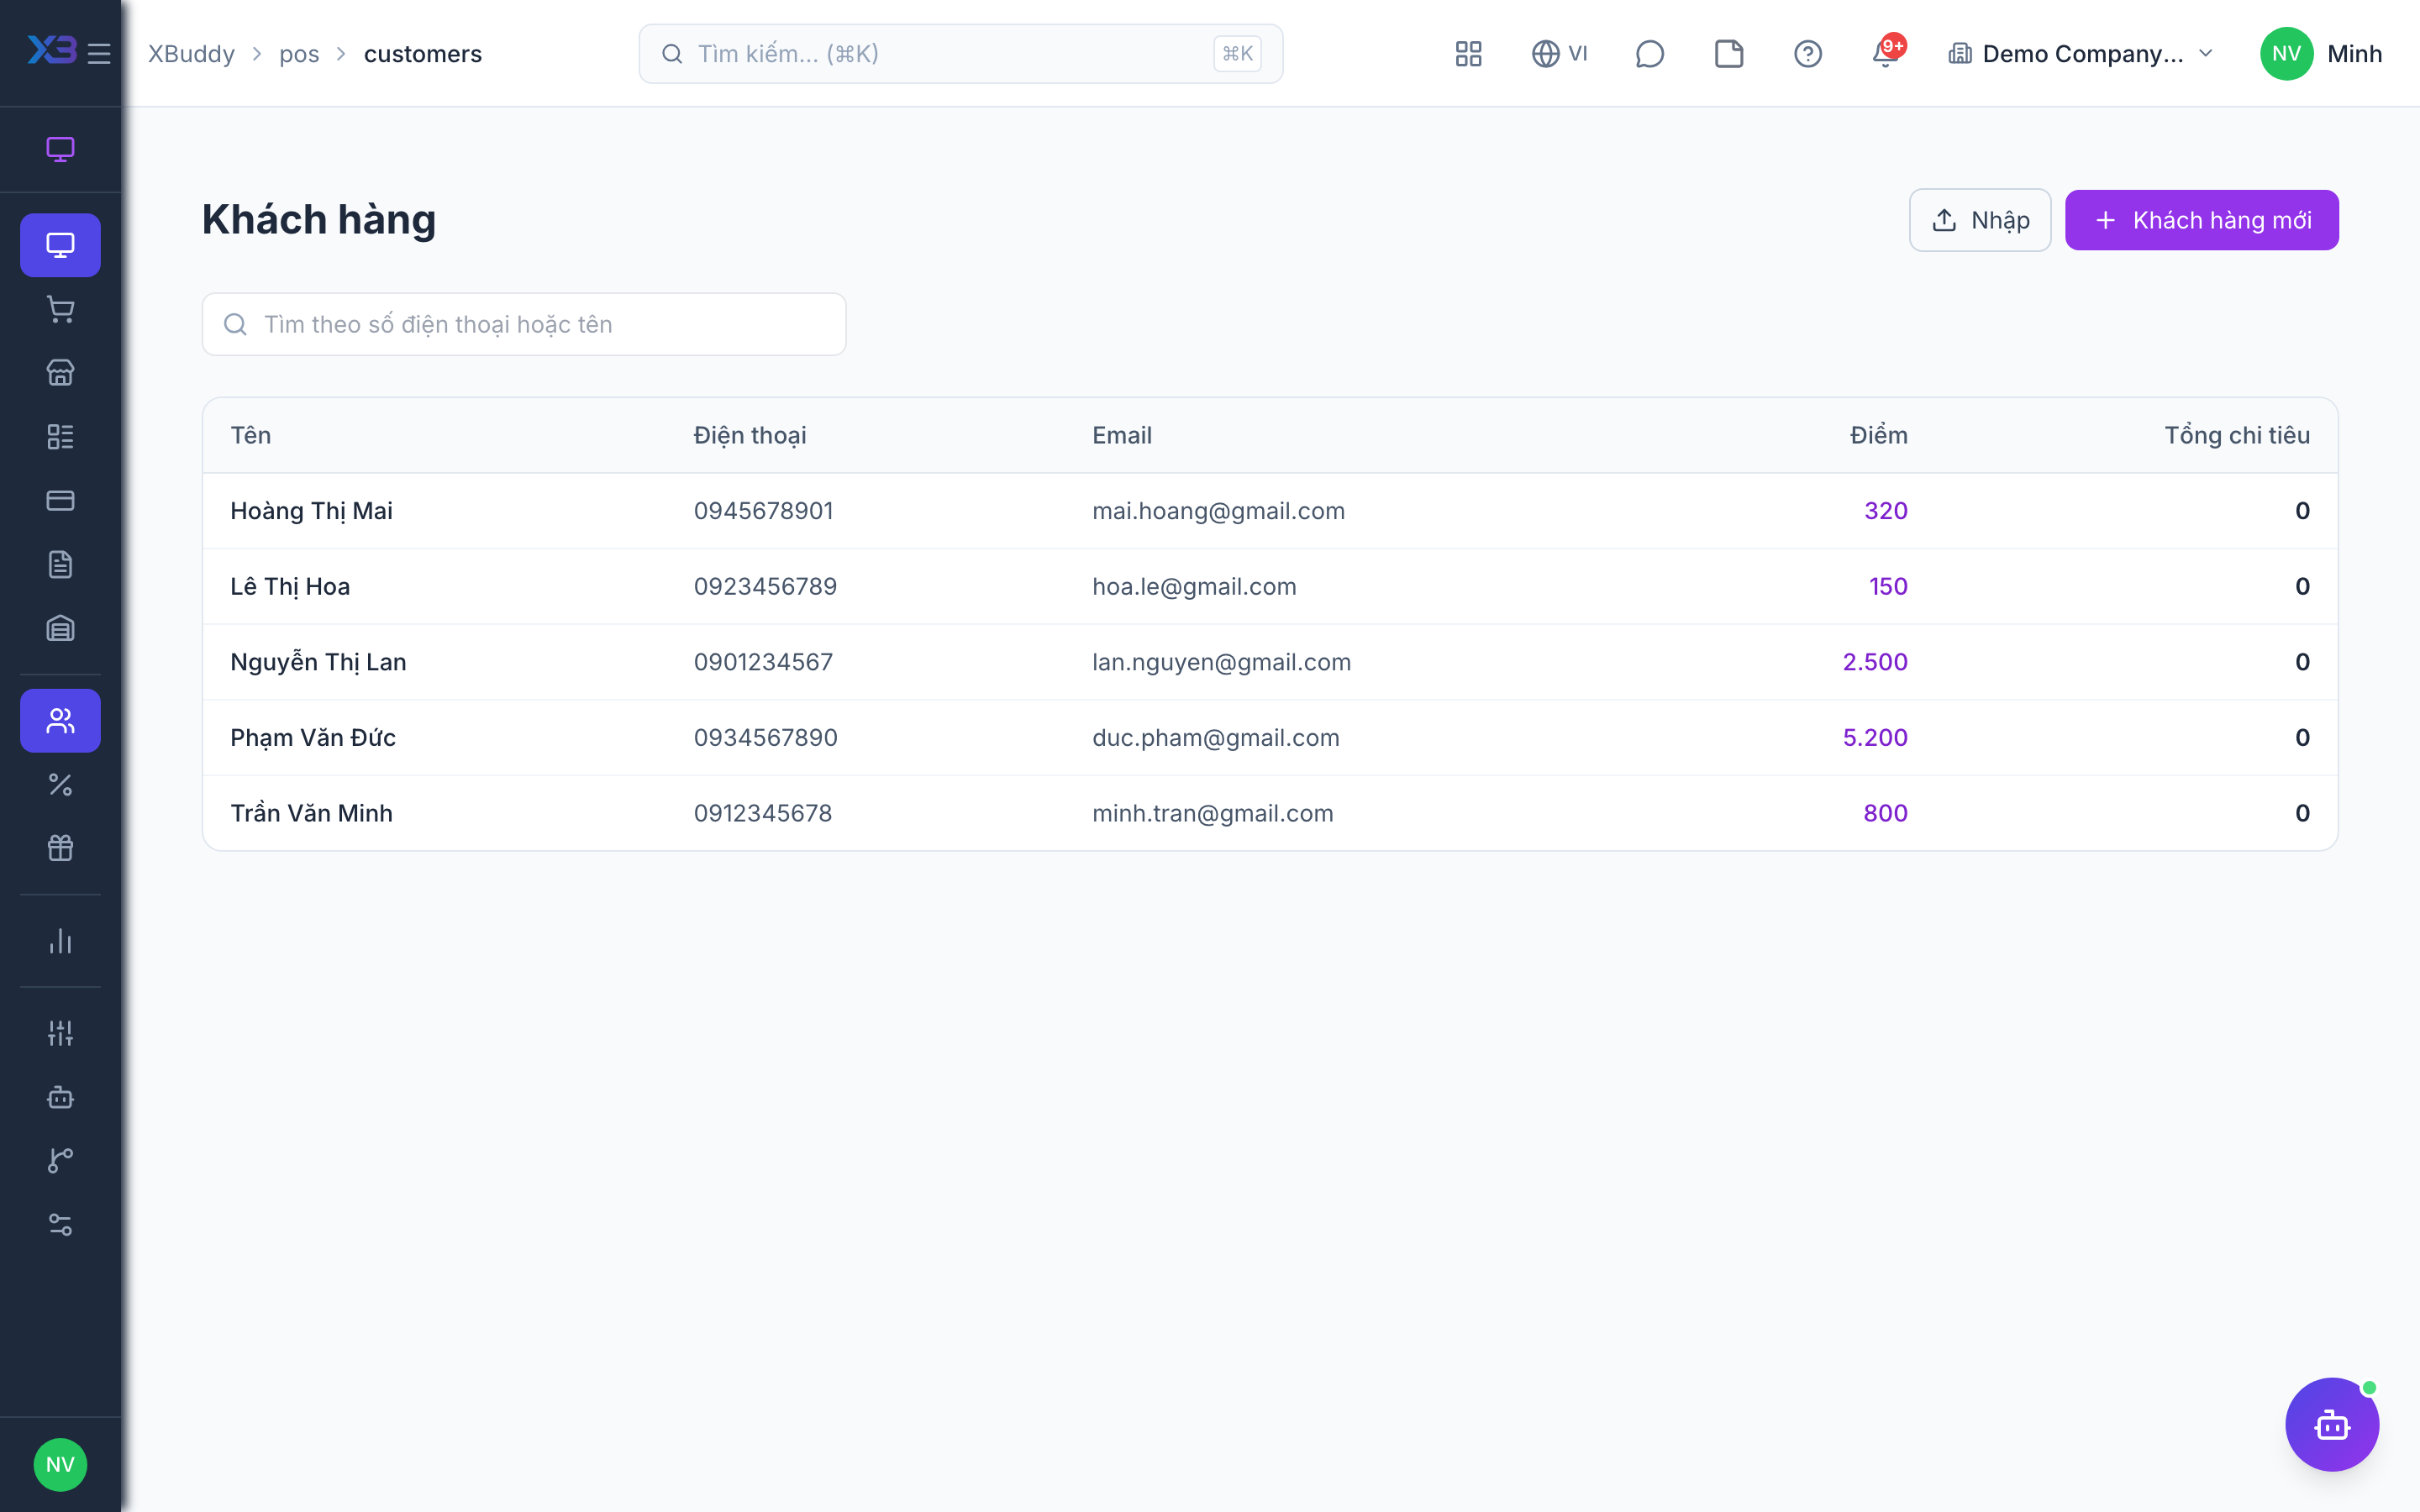Open the Minh user profile menu
Image resolution: width=2420 pixels, height=1512 pixels.
(x=2321, y=54)
